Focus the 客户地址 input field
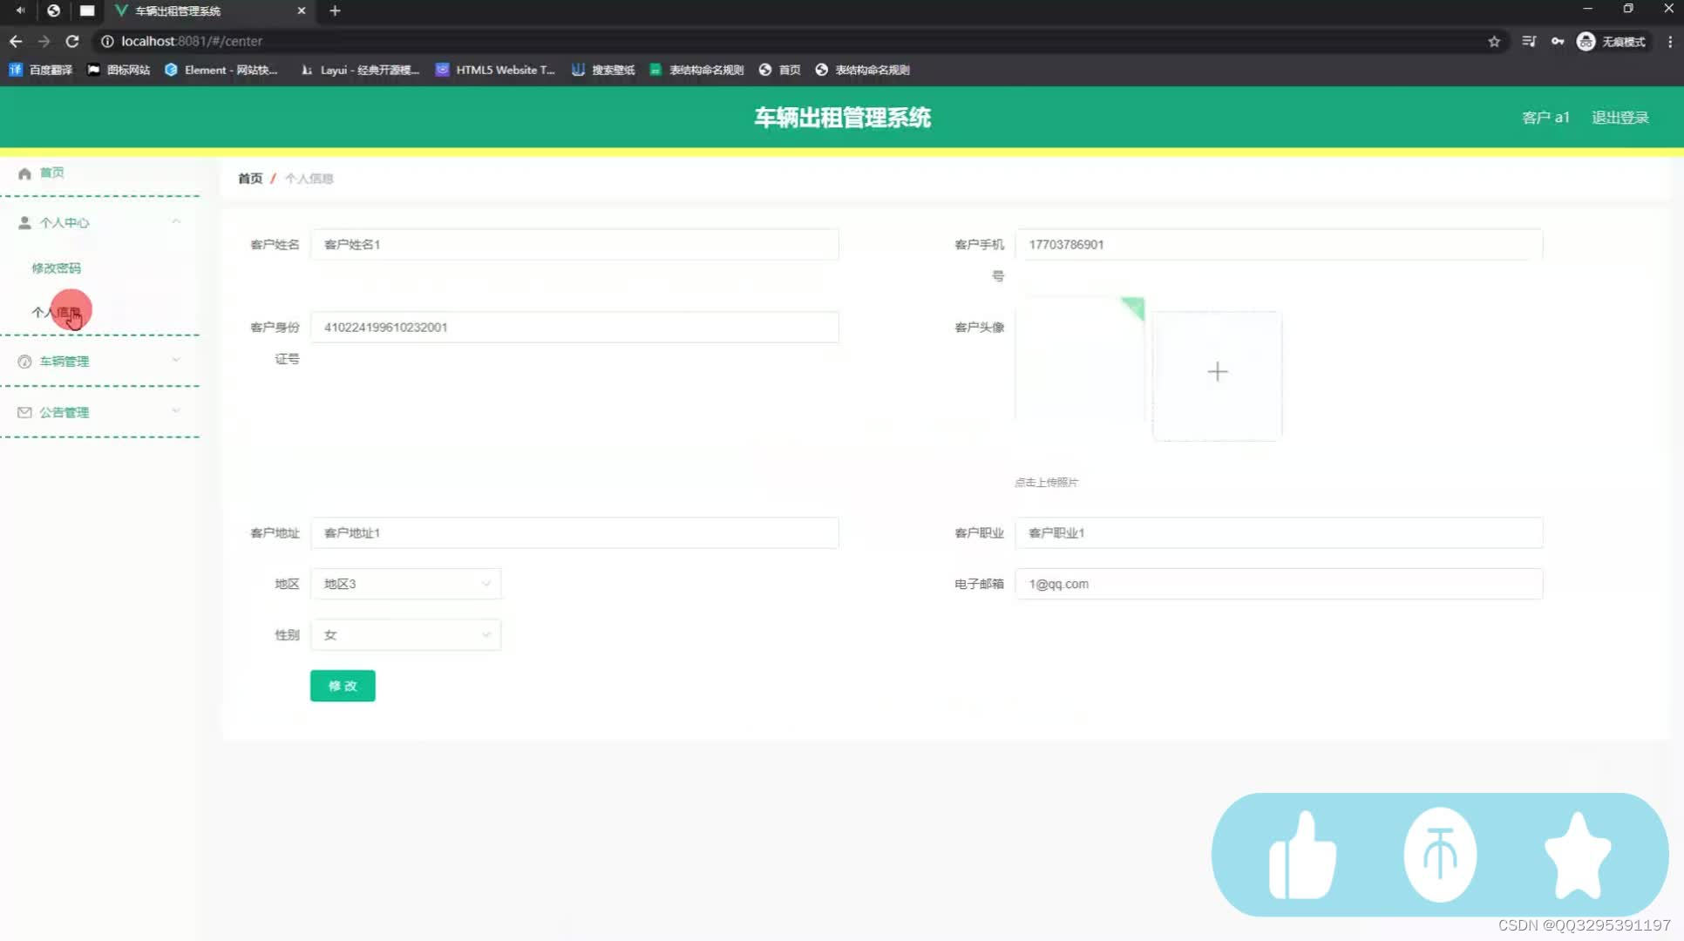This screenshot has width=1684, height=941. point(574,533)
